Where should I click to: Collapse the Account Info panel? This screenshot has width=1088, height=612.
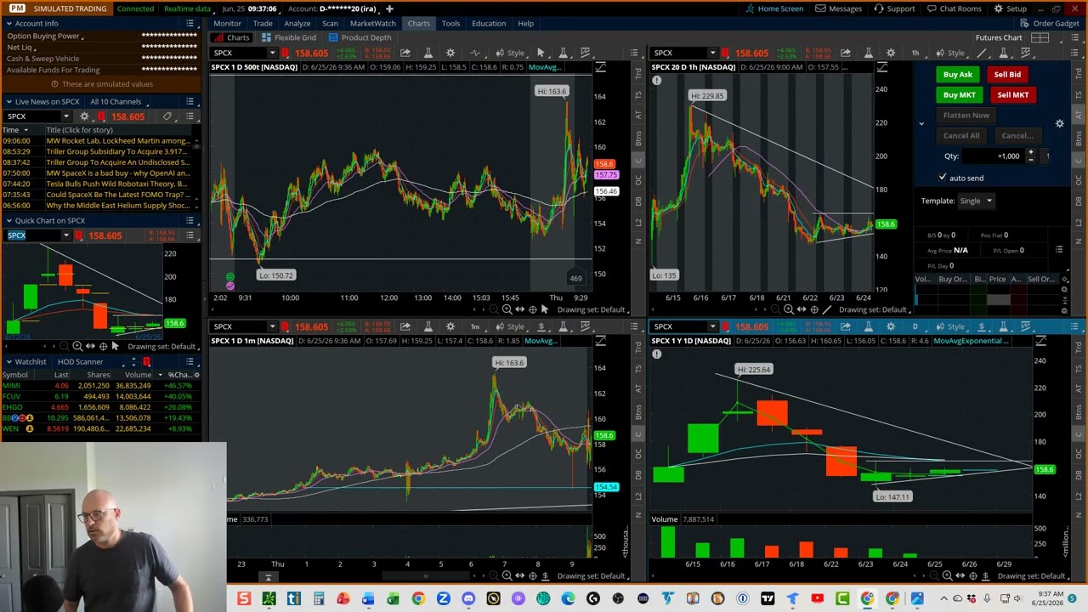[8, 23]
